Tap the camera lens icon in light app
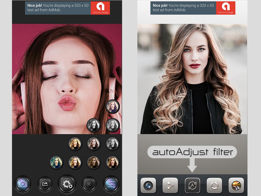The image size is (261, 196). click(148, 185)
